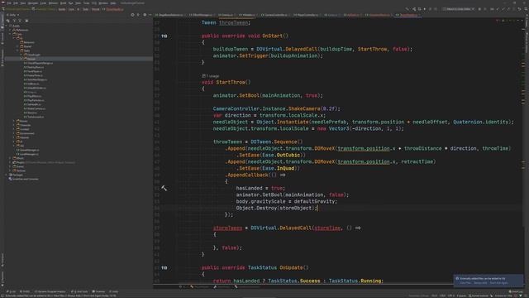Click the throwTween field declaration at the top
529x298 pixels.
pos(233,22)
